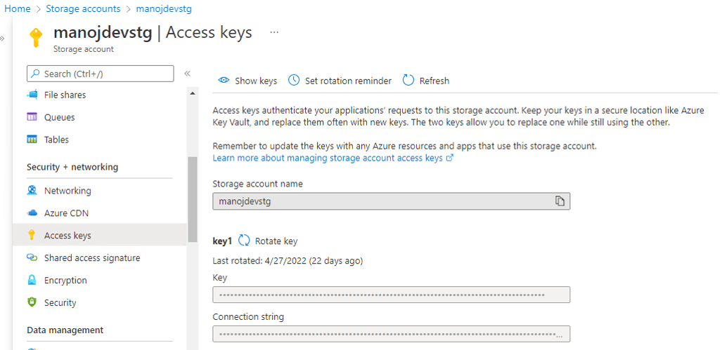The image size is (722, 350).
Task: Open File shares from sidebar
Action: 65,95
